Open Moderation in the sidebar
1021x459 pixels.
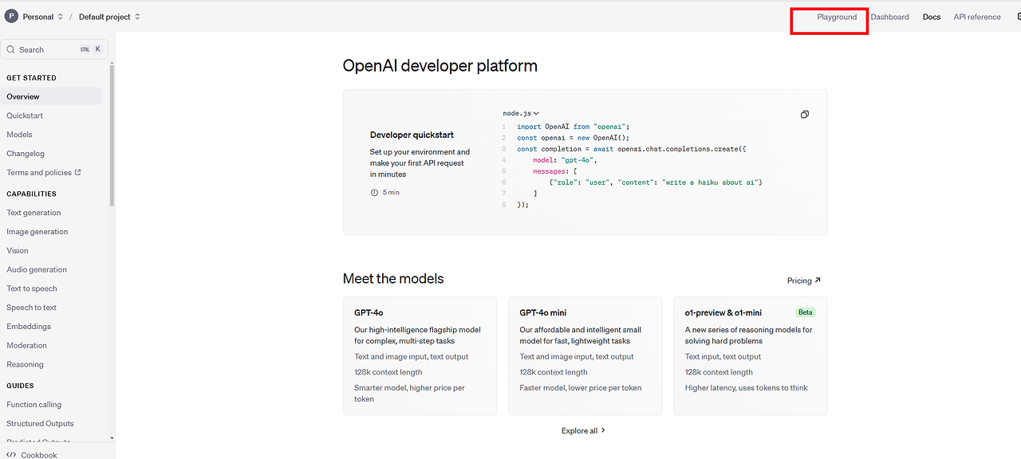pyautogui.click(x=27, y=346)
